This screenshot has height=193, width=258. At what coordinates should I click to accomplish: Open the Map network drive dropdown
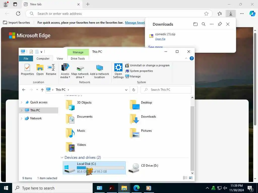[x=80, y=71]
